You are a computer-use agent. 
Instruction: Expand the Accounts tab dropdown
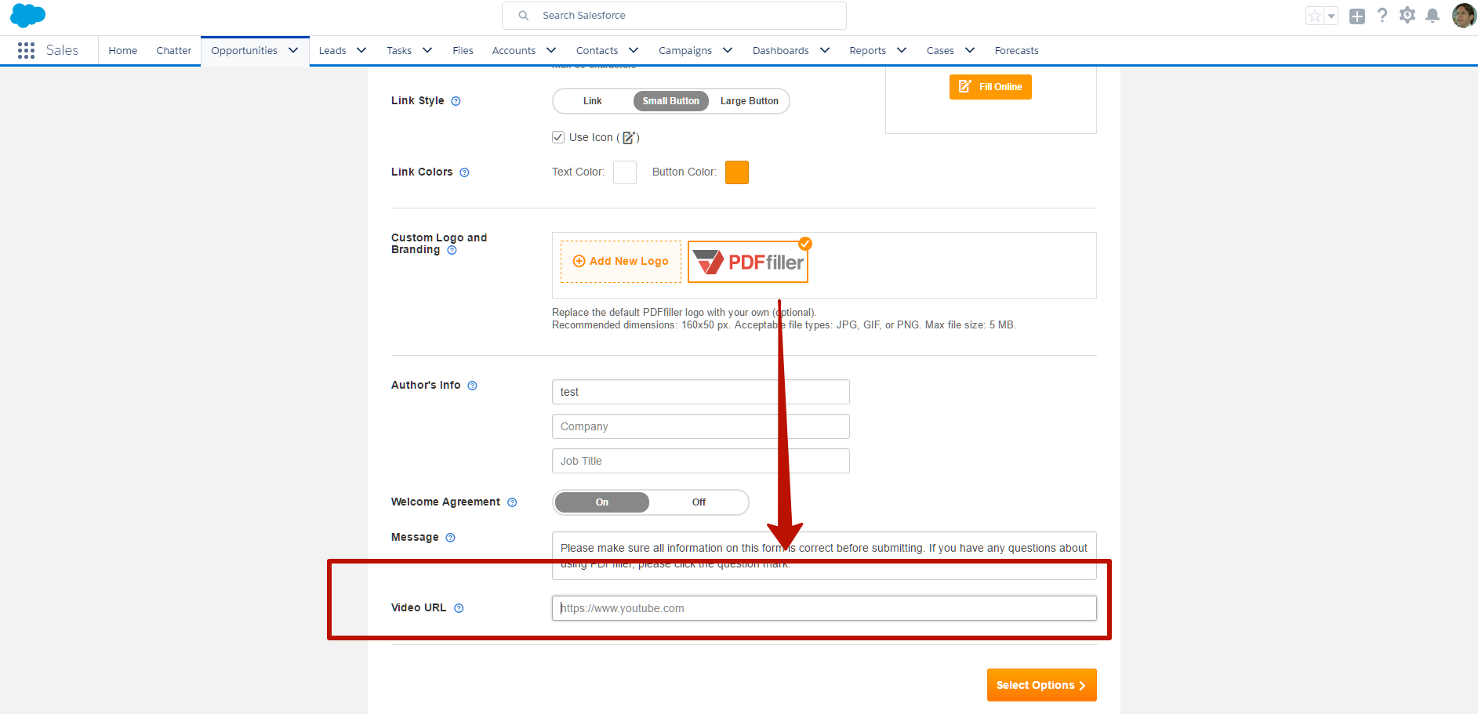pos(551,50)
